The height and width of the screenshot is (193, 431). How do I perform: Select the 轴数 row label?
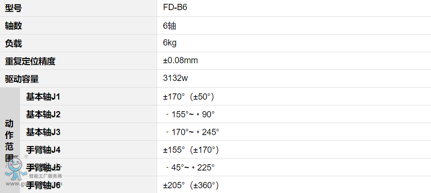[x=13, y=25]
